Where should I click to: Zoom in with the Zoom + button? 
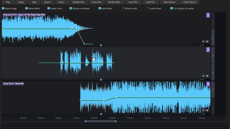(48, 2)
